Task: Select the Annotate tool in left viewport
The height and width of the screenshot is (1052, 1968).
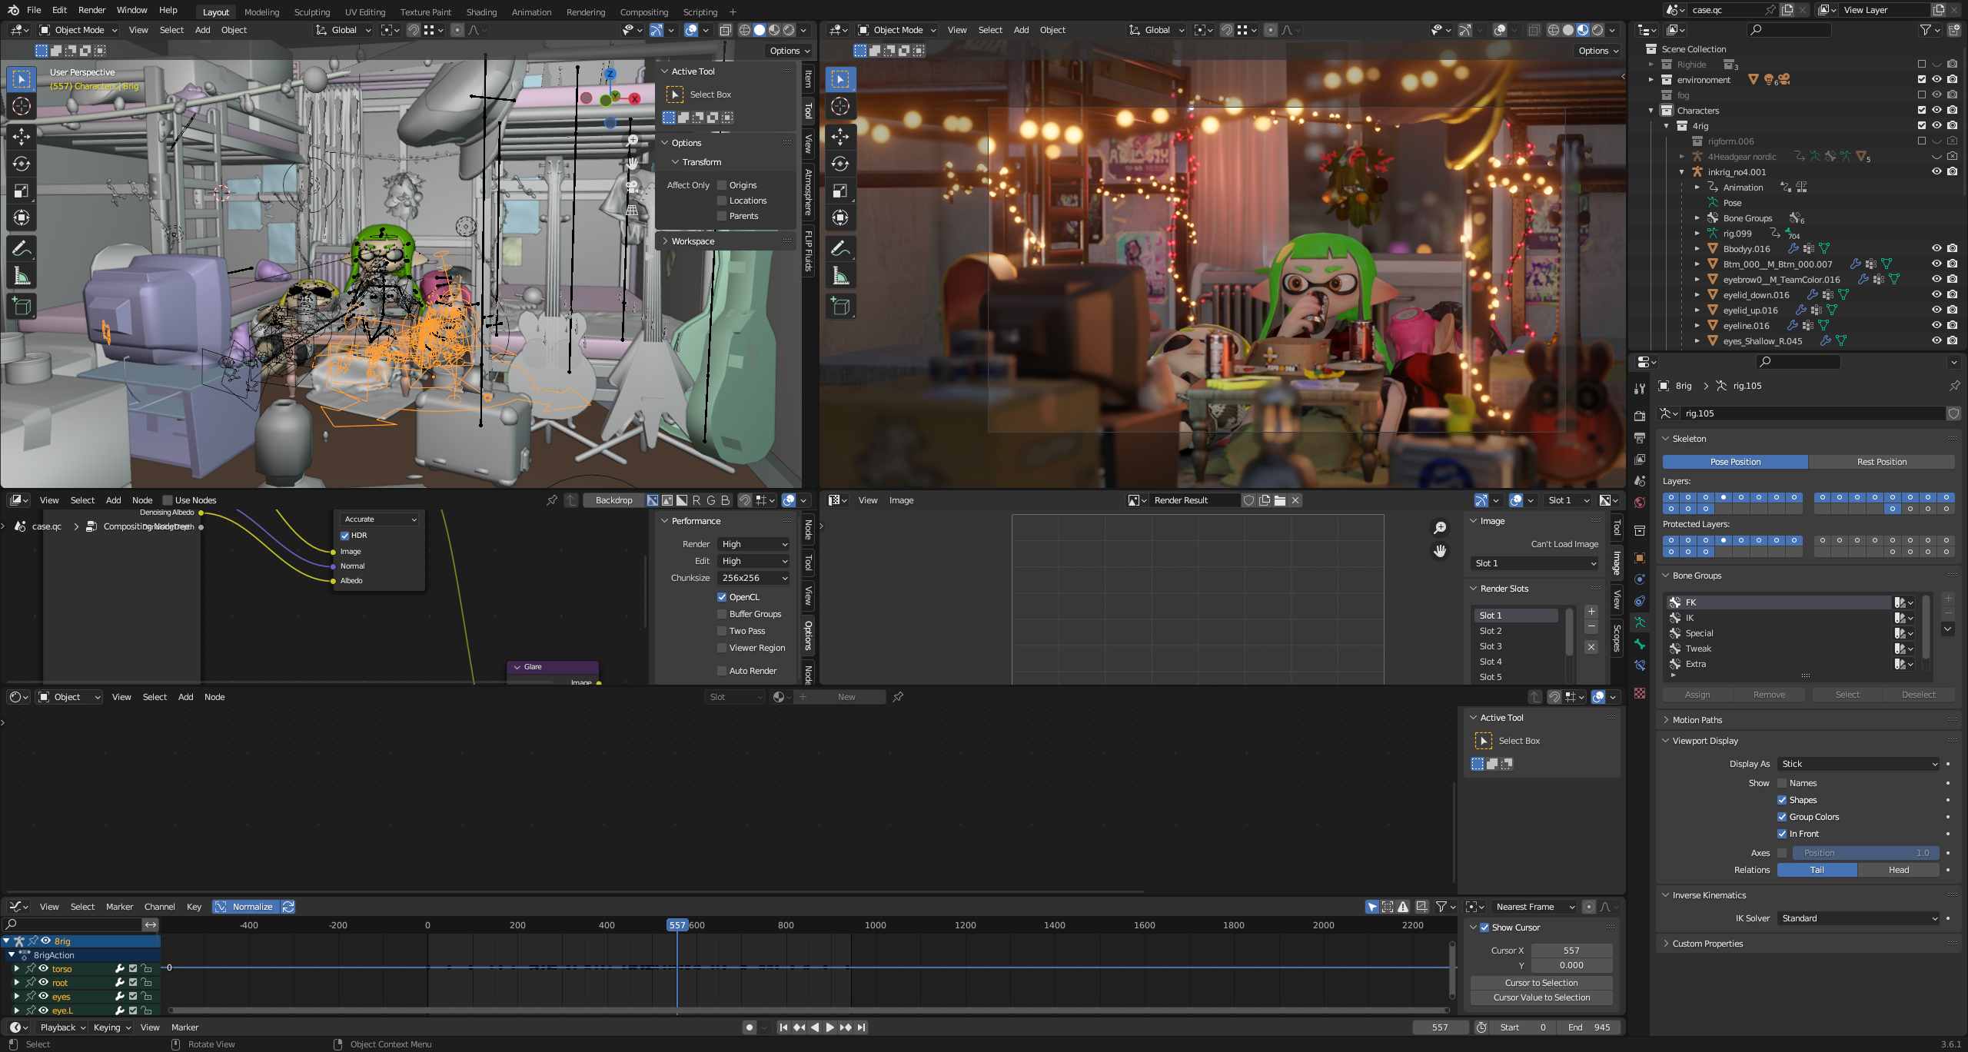Action: 22,248
